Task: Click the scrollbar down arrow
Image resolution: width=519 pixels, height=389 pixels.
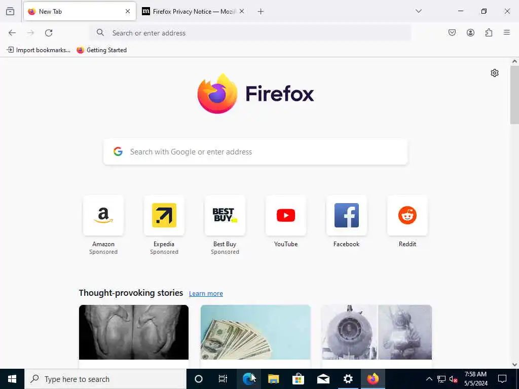Action: (514, 365)
